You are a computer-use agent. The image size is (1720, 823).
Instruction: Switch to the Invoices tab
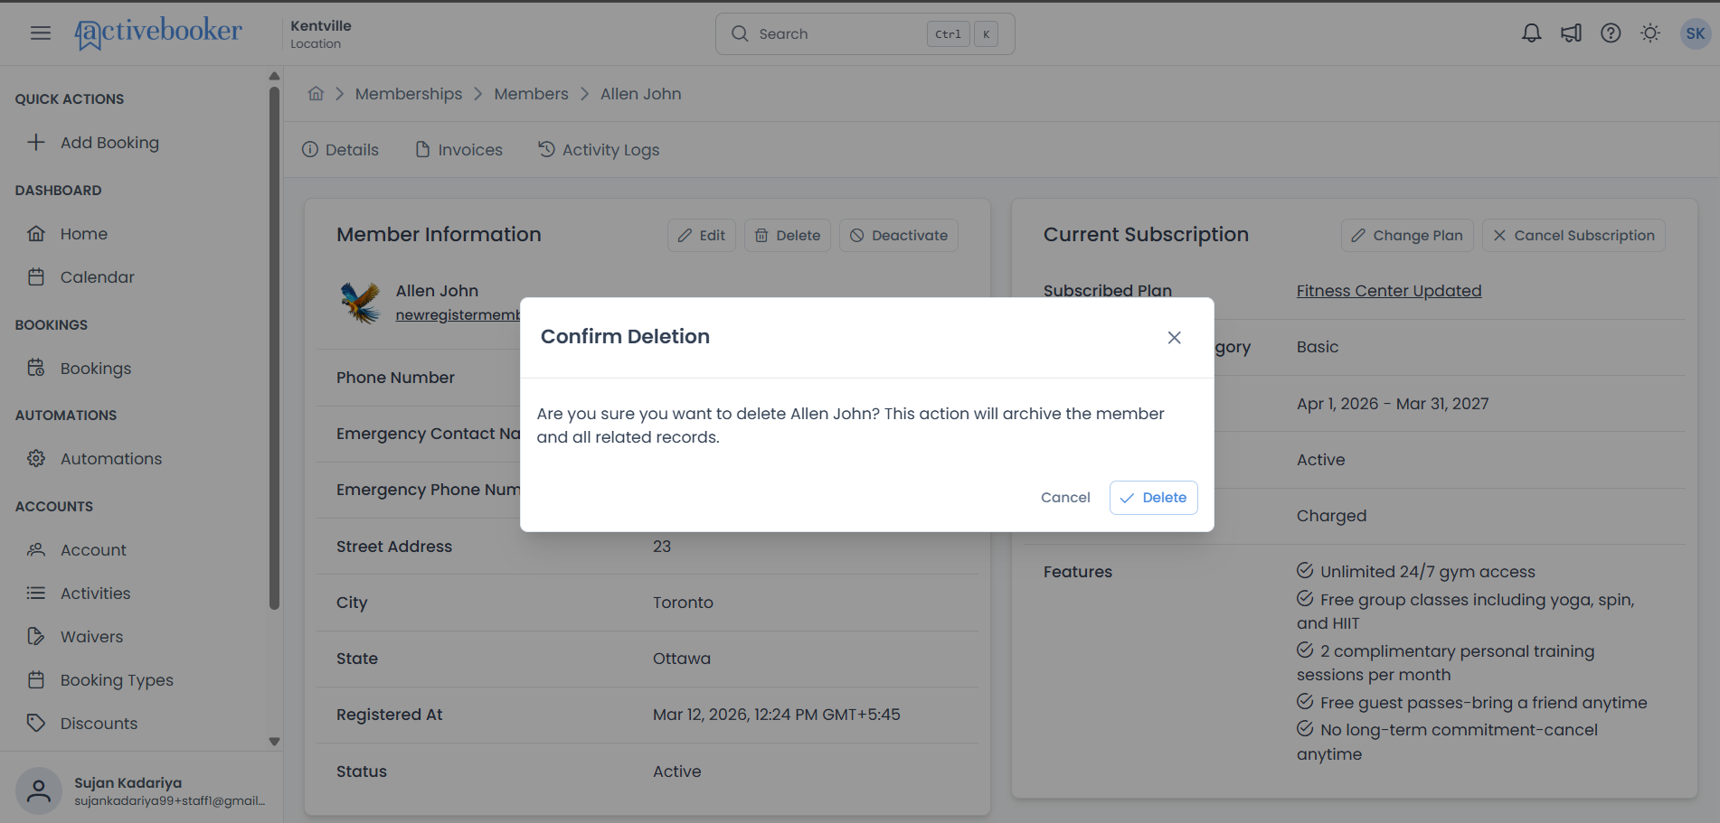[458, 150]
